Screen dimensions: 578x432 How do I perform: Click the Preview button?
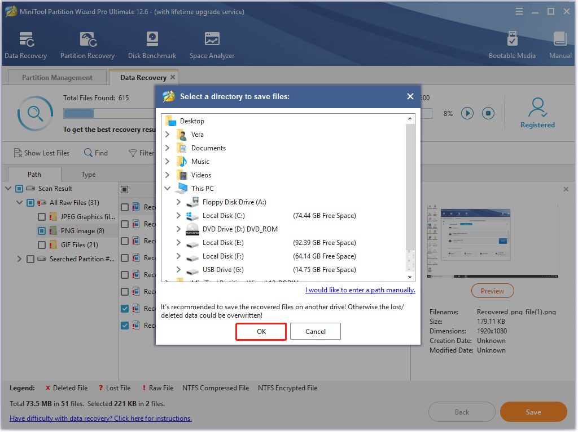492,291
